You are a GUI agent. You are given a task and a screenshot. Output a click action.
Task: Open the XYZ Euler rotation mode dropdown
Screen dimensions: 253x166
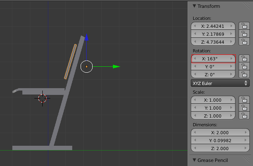click(220, 83)
